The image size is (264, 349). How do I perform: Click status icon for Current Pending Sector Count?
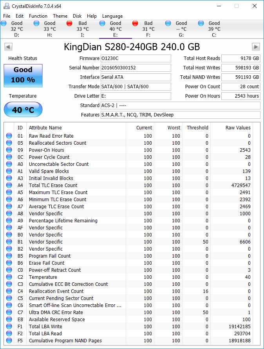[x=9, y=298]
